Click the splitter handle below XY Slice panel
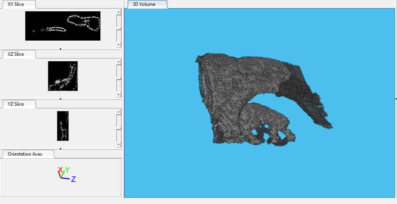 pos(61,49)
